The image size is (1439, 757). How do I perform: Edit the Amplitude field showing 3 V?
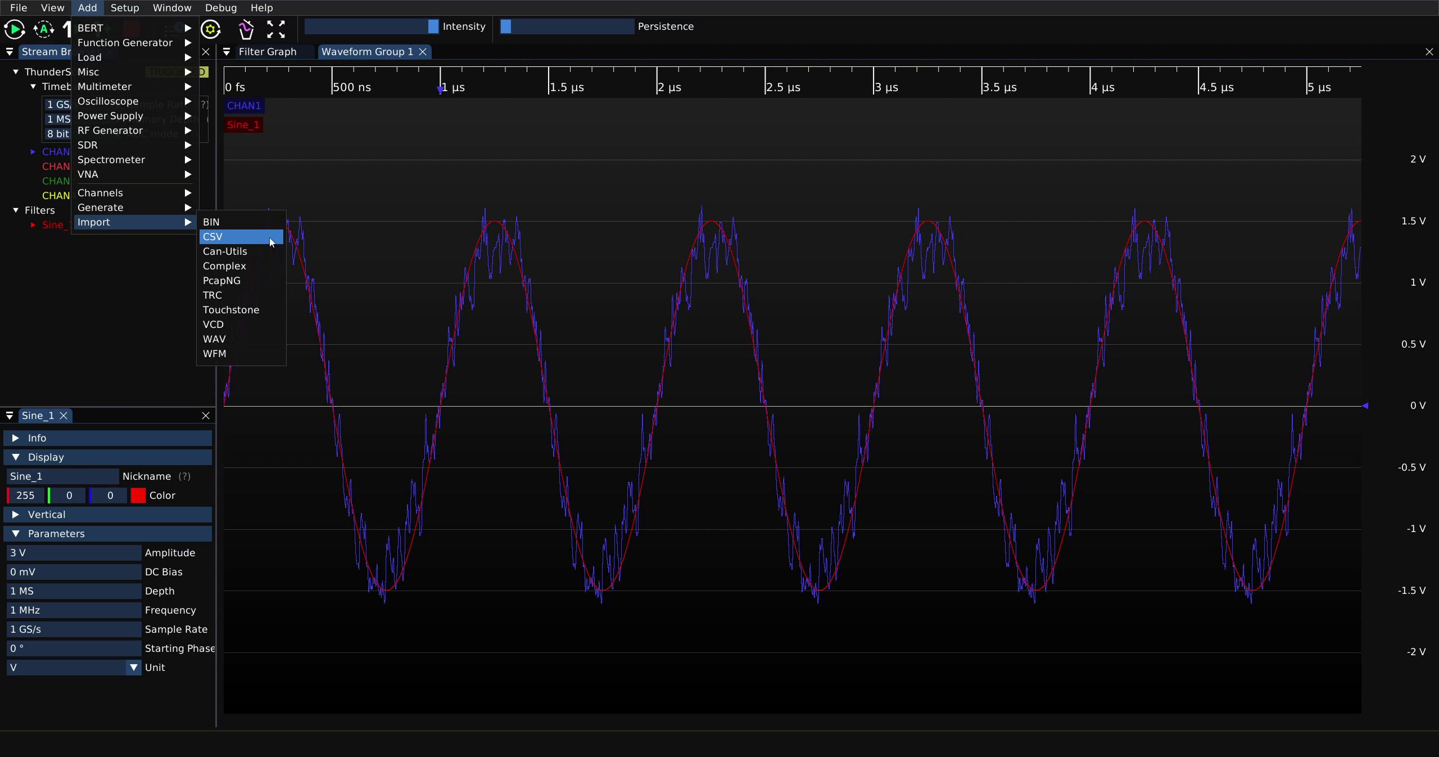pos(74,553)
